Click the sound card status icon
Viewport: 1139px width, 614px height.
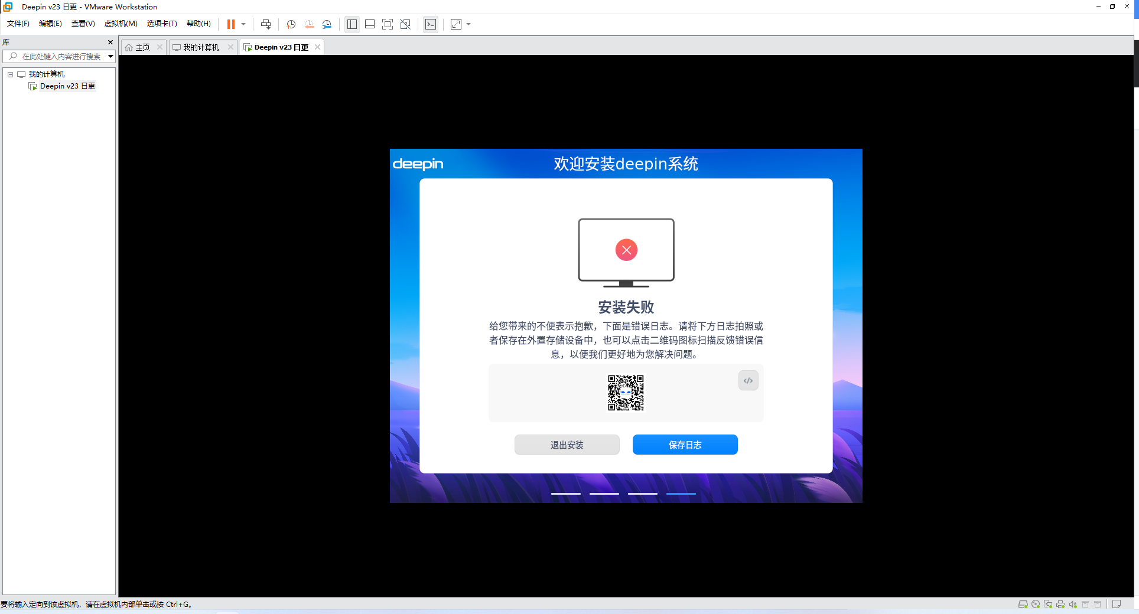pos(1073,604)
